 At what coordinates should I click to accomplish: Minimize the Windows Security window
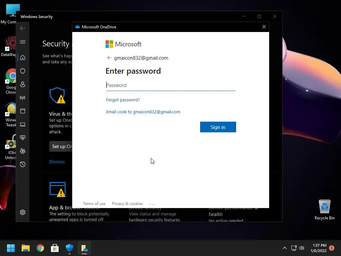click(244, 16)
